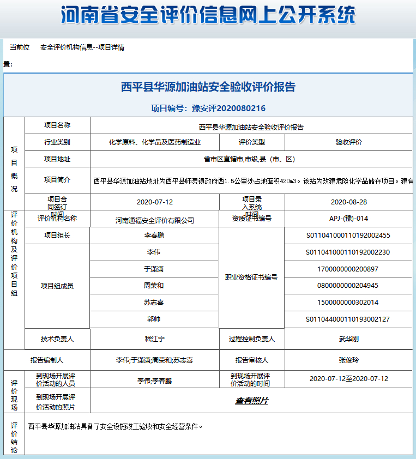Click the 报告审核人 label cell

(252, 360)
